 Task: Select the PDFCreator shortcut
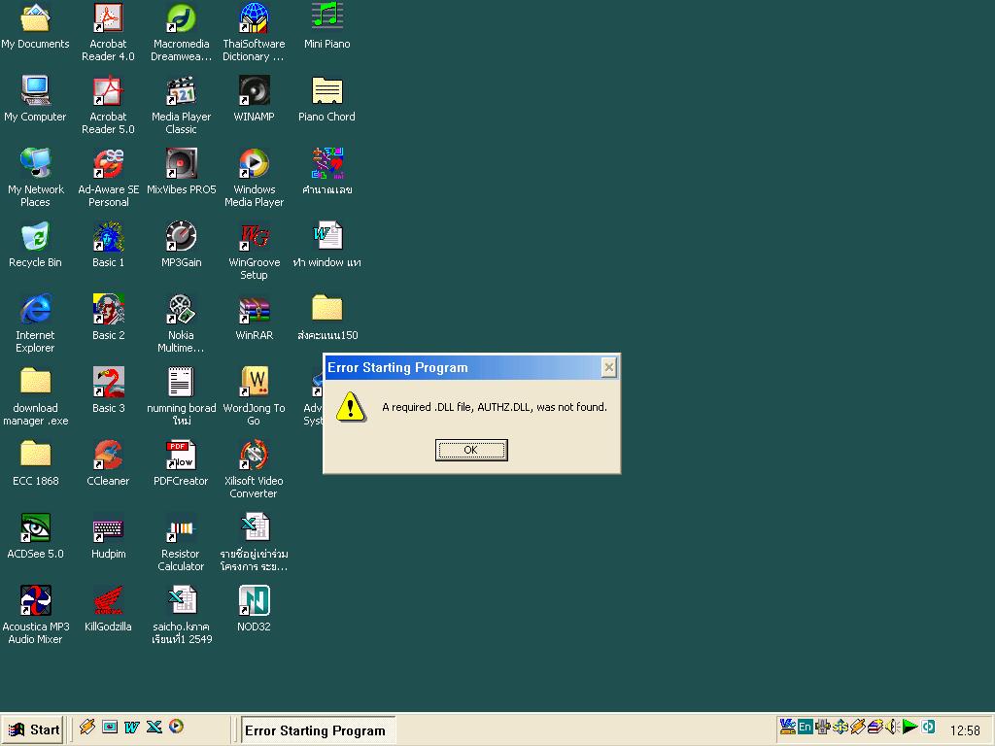(x=181, y=463)
